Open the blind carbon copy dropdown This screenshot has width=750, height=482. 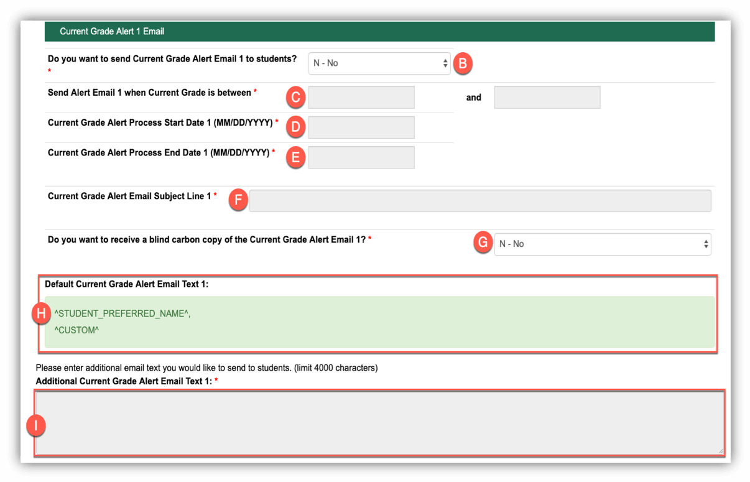click(x=602, y=244)
